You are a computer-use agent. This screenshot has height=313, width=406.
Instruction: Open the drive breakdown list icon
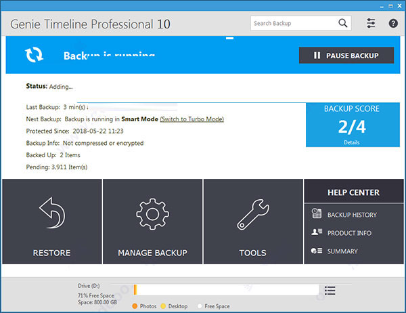click(x=330, y=291)
